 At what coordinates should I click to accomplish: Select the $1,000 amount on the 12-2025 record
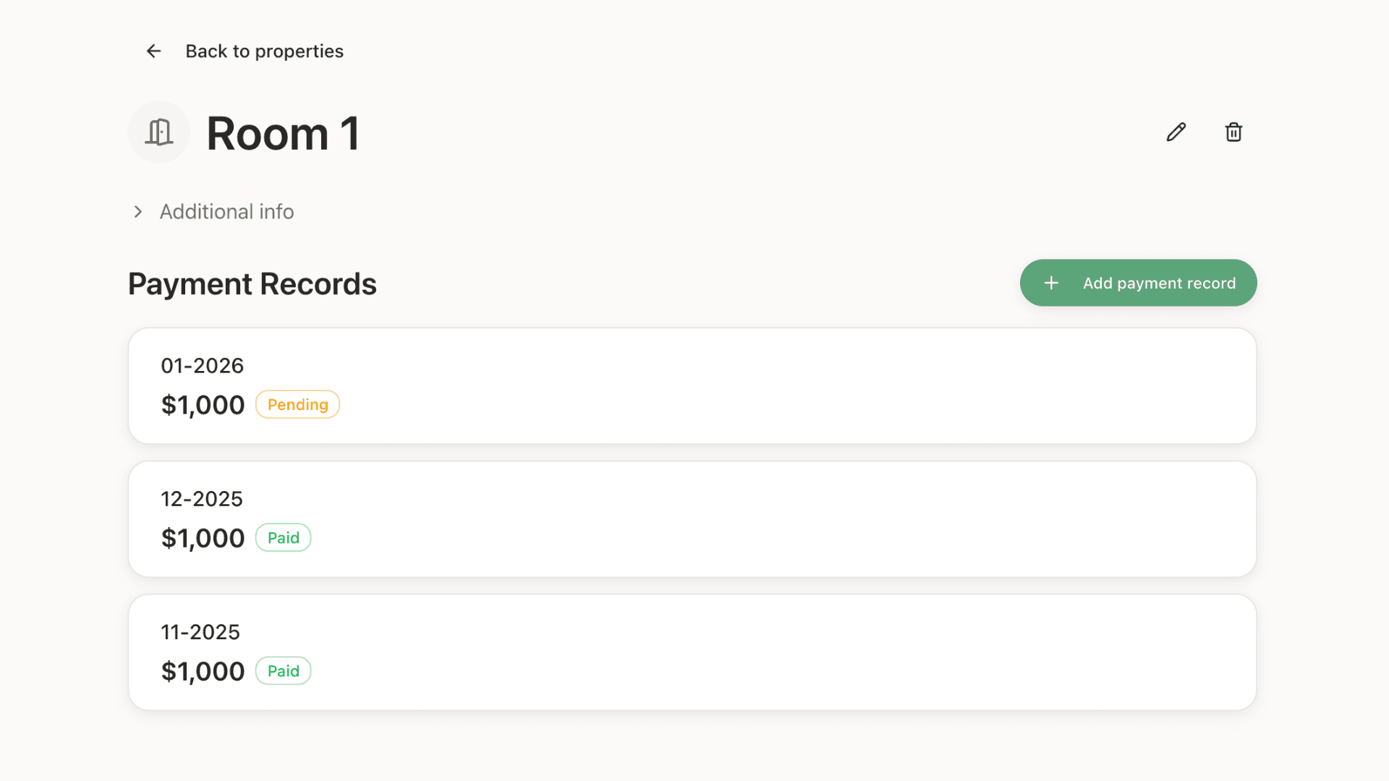tap(203, 539)
